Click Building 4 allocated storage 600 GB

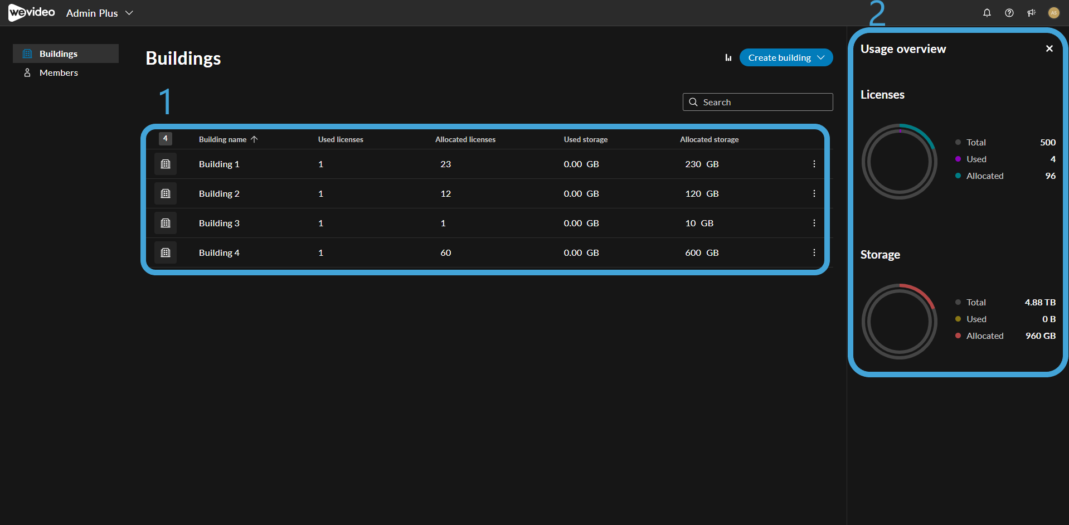pyautogui.click(x=702, y=252)
